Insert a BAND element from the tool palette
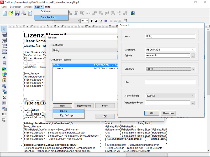Viewport: 210px width, 157px height. [x=4, y=35]
